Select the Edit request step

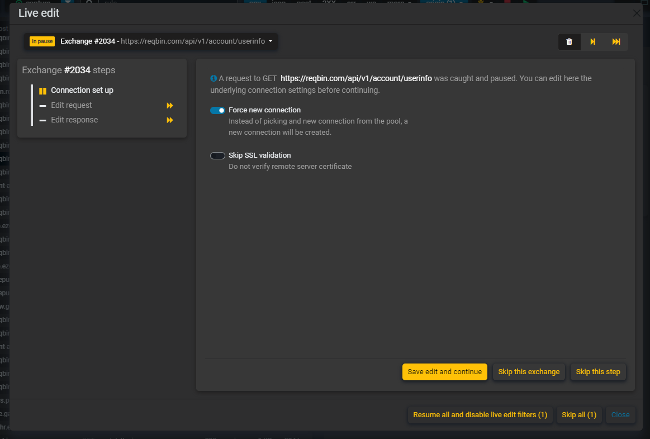click(x=71, y=105)
